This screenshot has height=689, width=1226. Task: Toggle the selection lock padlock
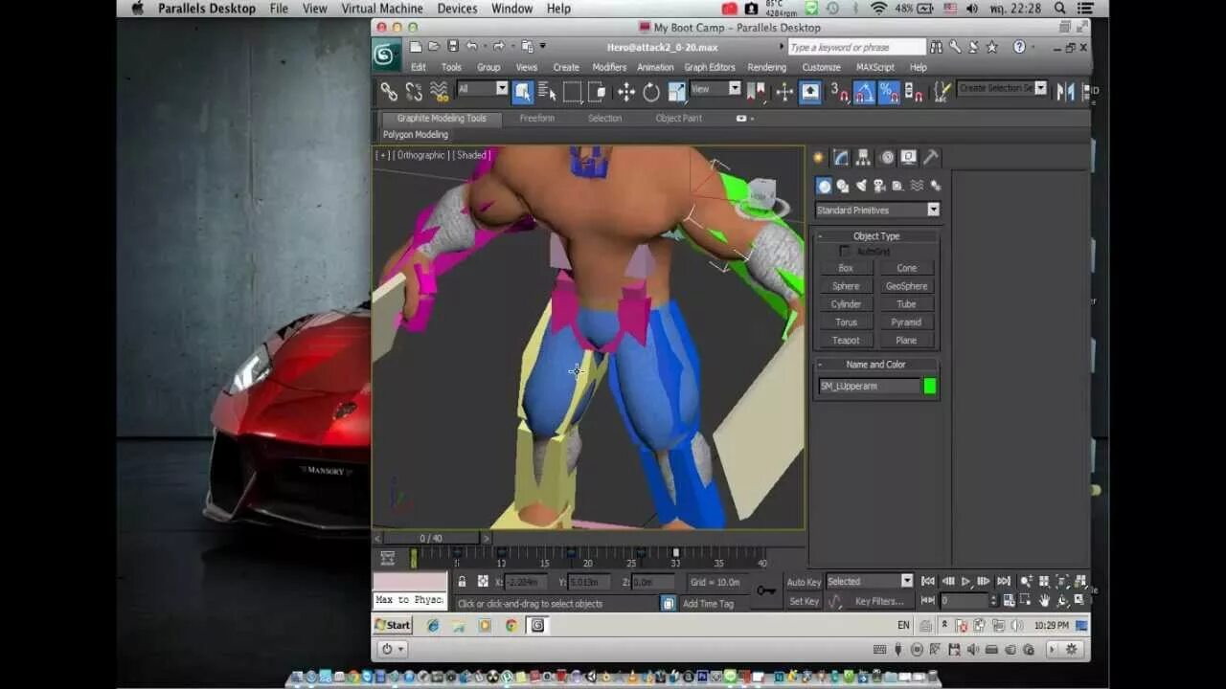462,582
